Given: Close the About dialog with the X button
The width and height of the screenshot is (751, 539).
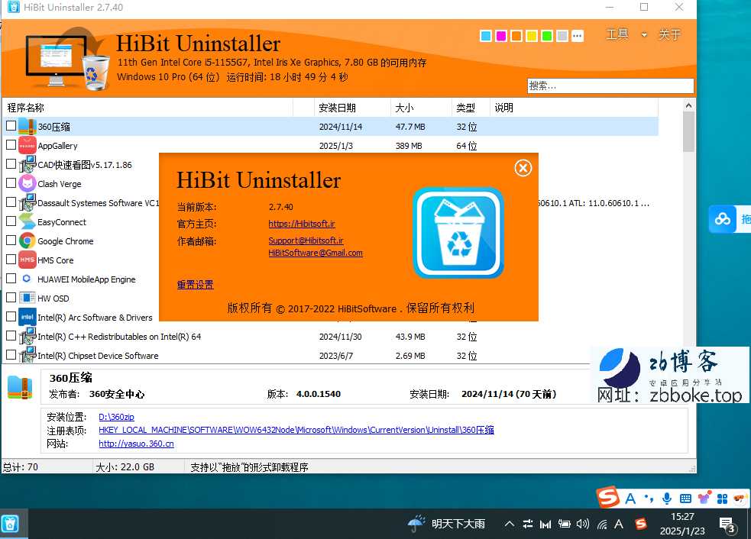Looking at the screenshot, I should click(523, 168).
